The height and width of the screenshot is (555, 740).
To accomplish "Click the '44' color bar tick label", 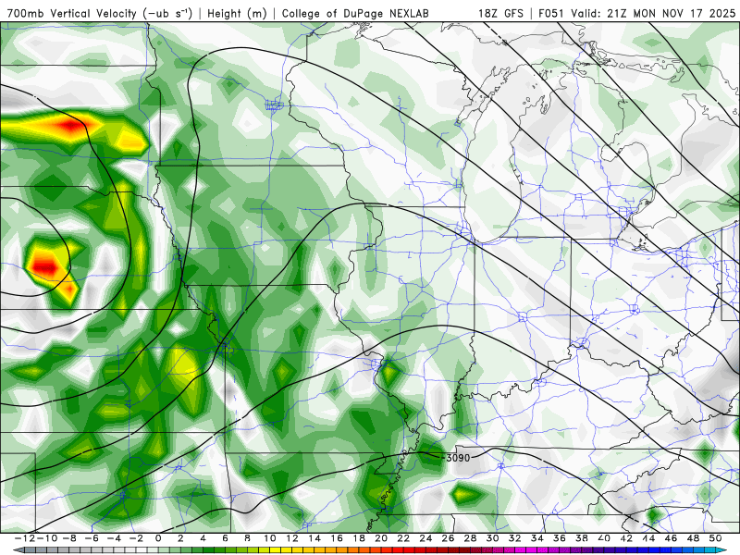I will pyautogui.click(x=648, y=538).
